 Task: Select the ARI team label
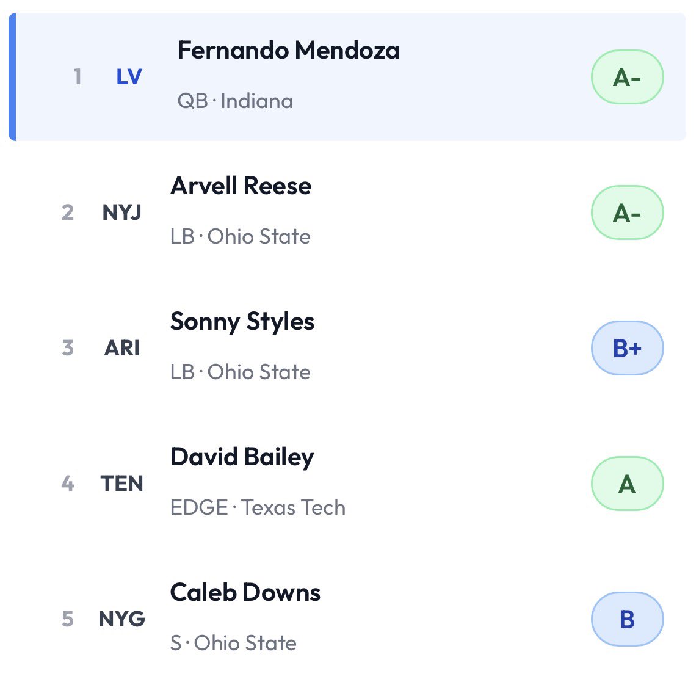point(121,347)
